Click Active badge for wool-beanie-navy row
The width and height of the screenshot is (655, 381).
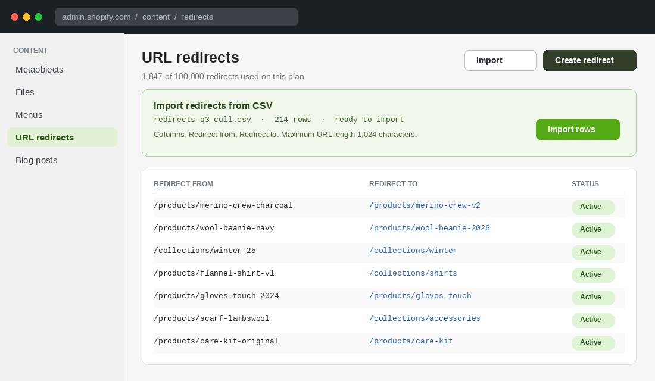[x=593, y=229]
